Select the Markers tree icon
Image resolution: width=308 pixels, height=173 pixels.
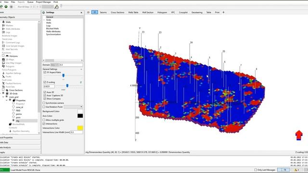pos(3,25)
